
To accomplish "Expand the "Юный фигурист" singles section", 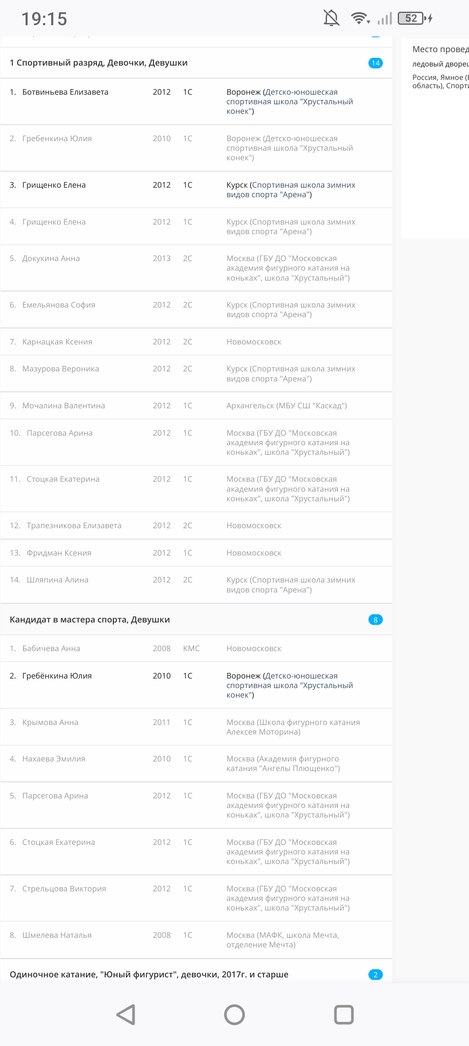I will coord(149,975).
